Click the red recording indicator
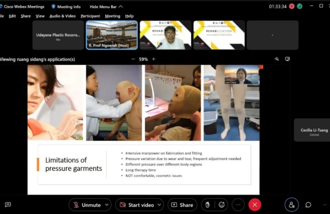This screenshot has height=214, width=330. pos(292,6)
